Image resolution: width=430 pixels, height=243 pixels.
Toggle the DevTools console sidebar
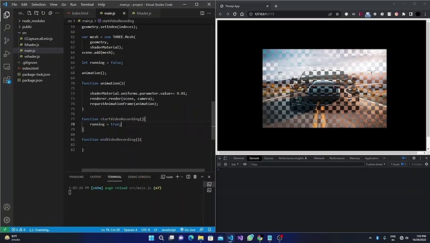pyautogui.click(x=219, y=164)
